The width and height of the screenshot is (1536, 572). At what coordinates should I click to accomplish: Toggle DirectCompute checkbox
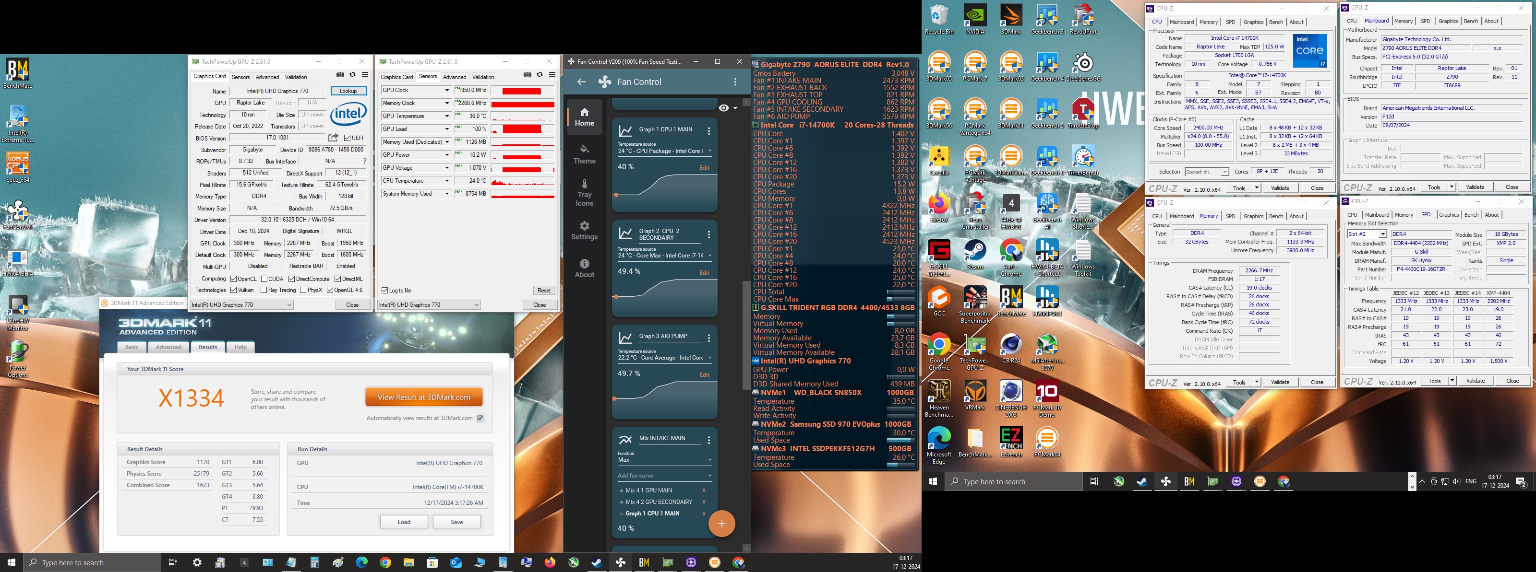pos(291,279)
